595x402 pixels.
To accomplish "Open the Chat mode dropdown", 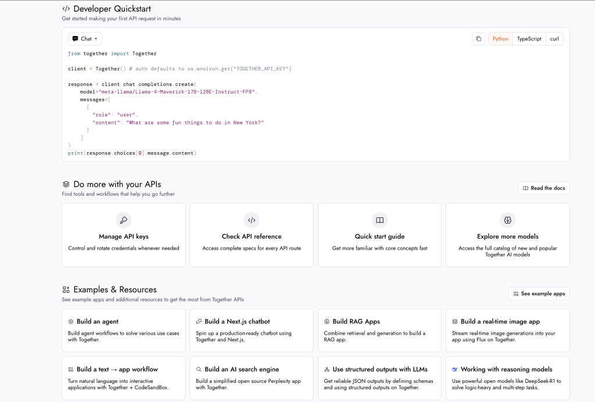I will point(85,39).
